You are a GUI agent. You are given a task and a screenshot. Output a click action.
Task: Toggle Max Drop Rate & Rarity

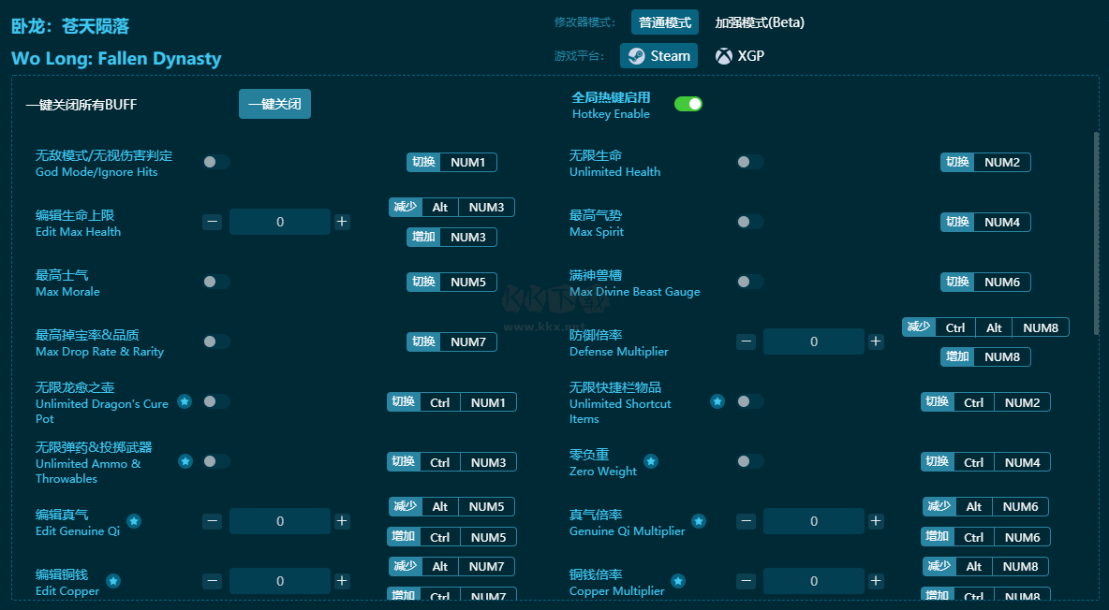[216, 342]
